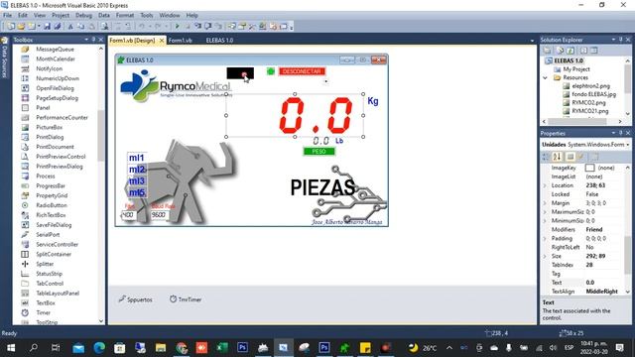The image size is (635, 357).
Task: Click the Find toolbar icon
Action: [105, 27]
